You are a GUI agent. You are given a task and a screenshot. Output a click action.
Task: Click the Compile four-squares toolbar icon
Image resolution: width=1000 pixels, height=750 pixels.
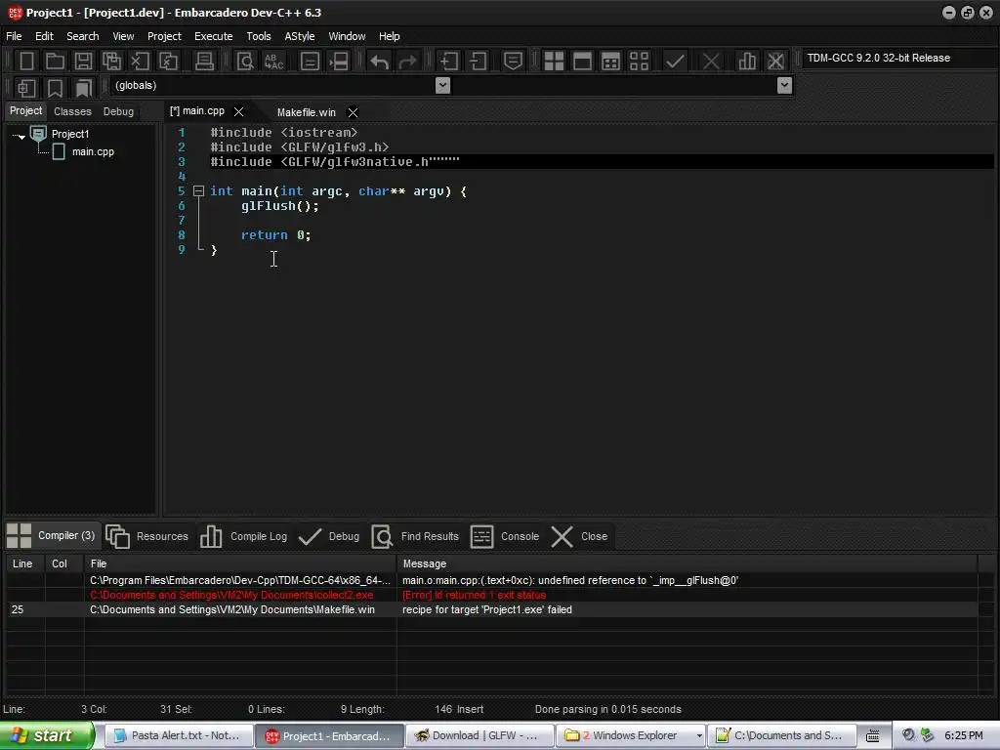(555, 62)
